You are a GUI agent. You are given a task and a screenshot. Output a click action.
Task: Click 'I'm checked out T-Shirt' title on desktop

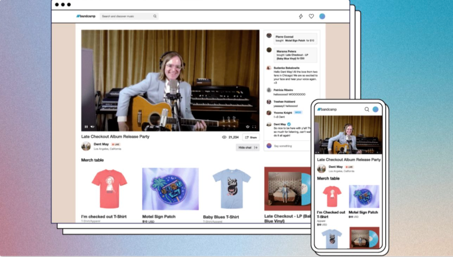tap(104, 216)
